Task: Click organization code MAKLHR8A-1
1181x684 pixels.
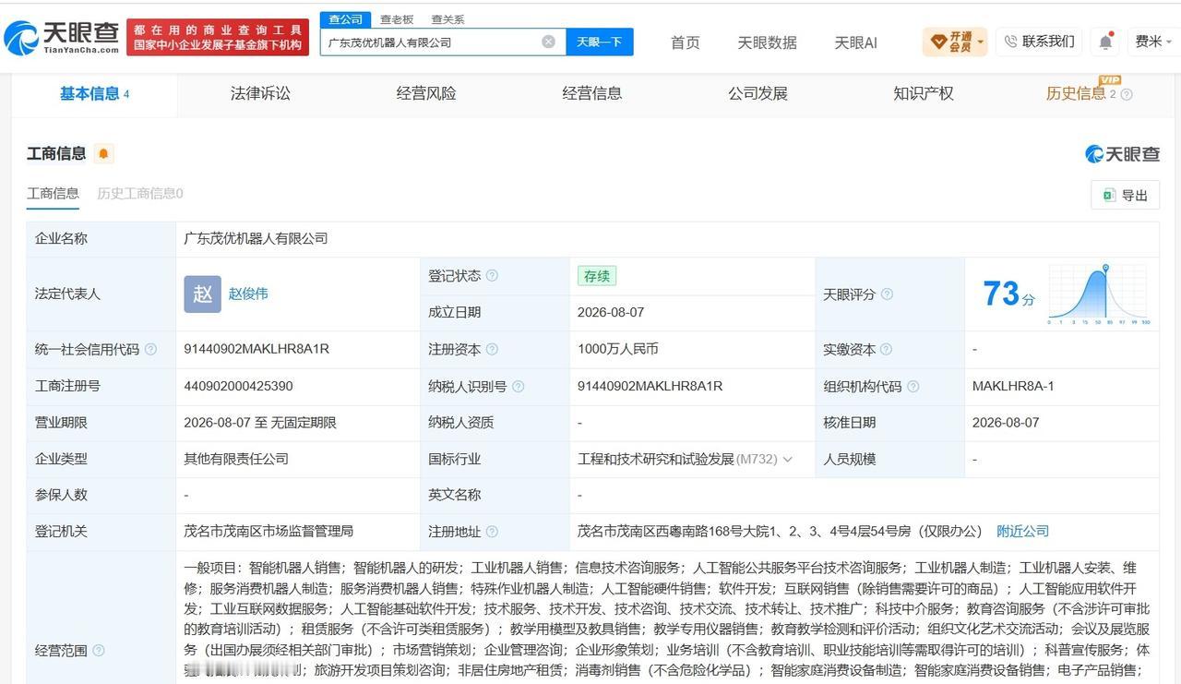Action: tap(1013, 386)
